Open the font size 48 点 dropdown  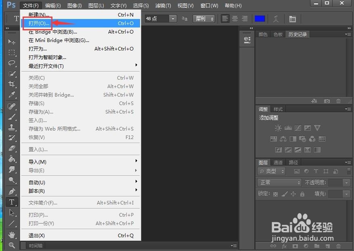173,19
